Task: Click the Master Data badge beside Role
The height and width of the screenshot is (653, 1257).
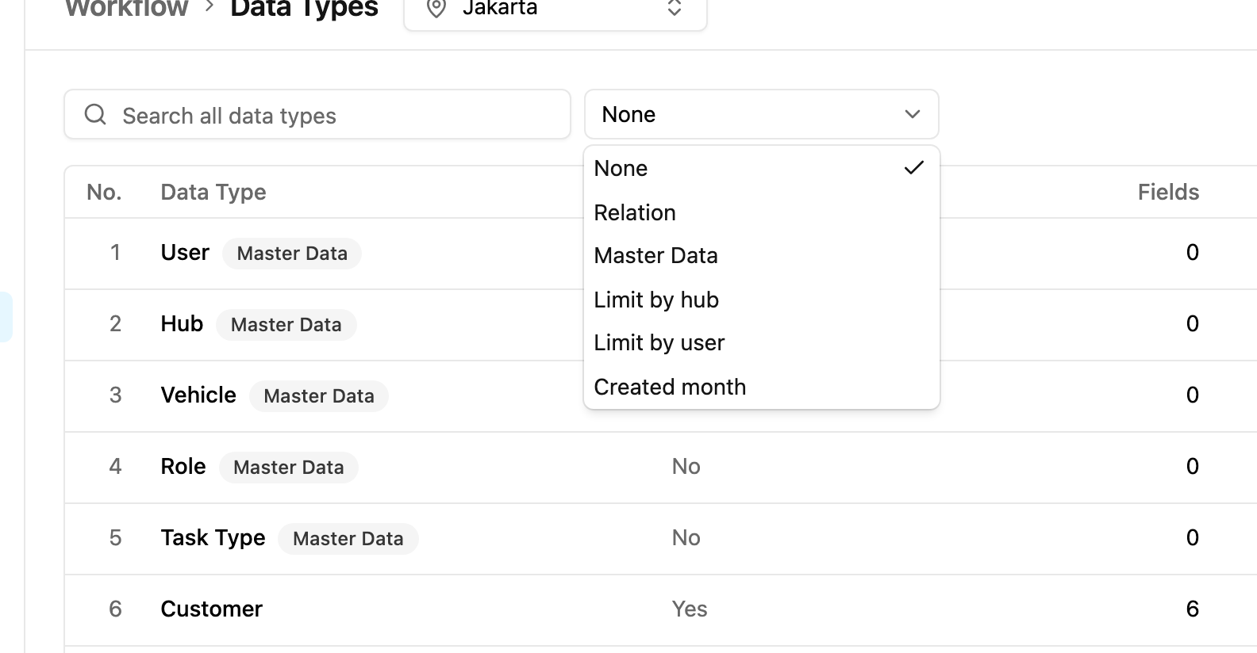Action: tap(289, 468)
